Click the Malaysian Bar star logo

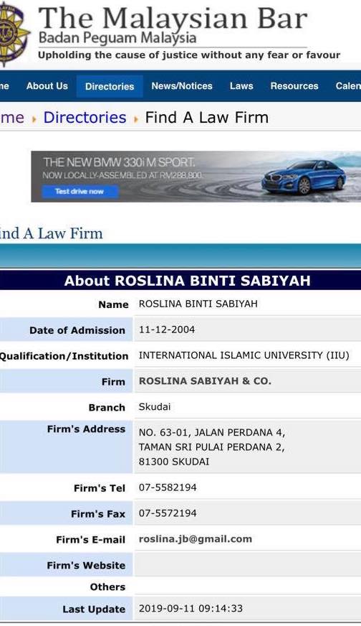click(14, 33)
